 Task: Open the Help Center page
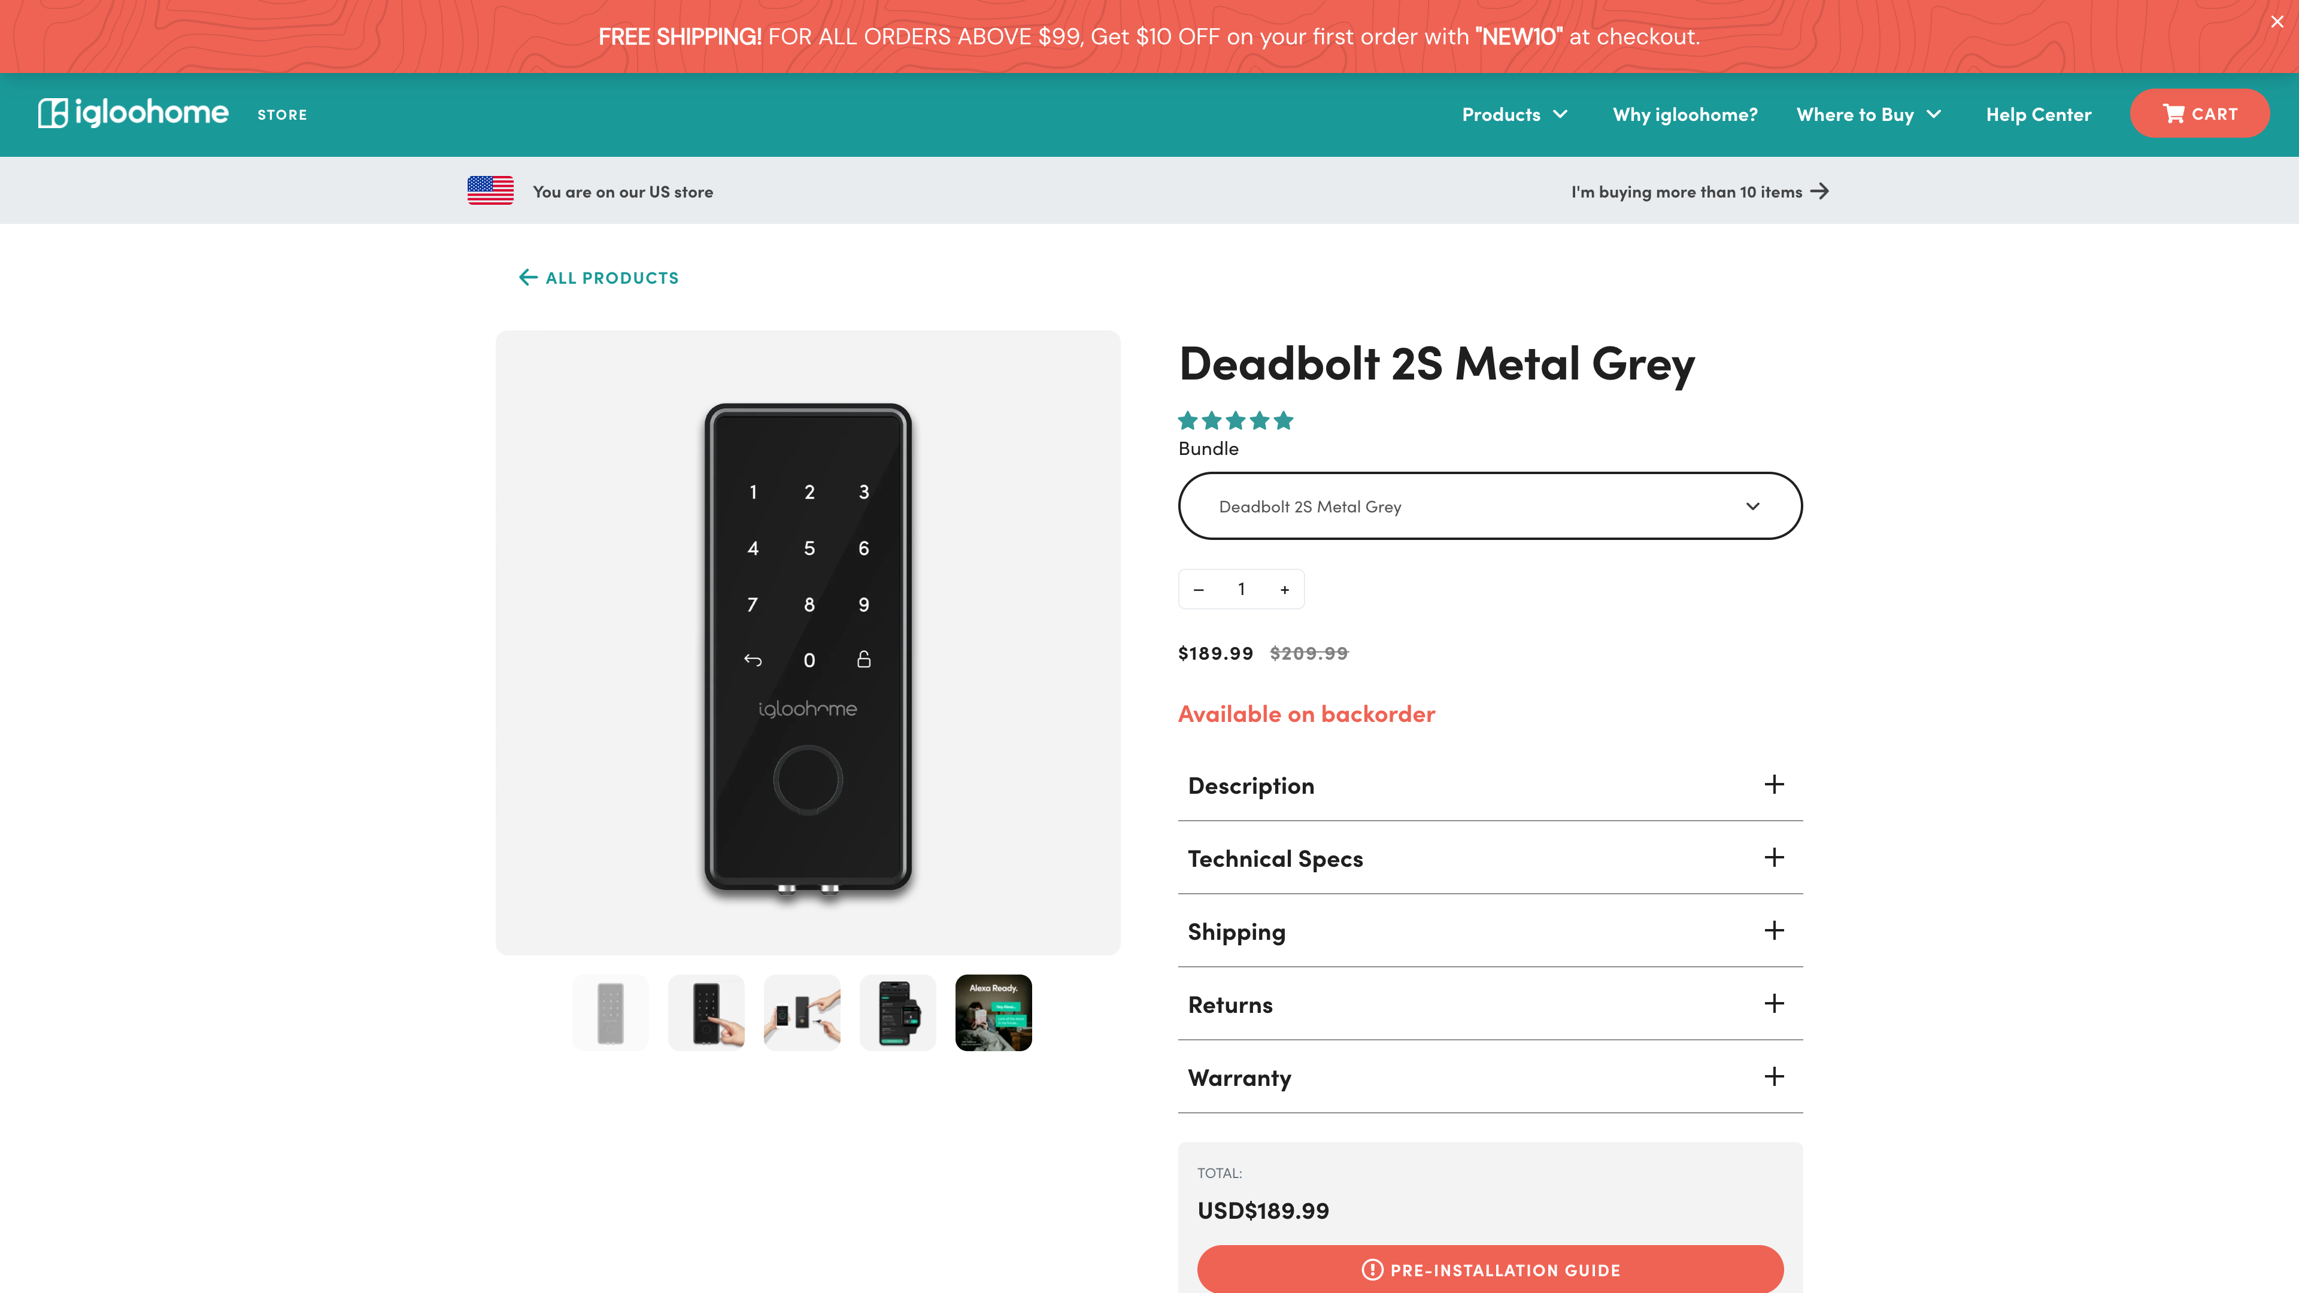pos(2039,114)
